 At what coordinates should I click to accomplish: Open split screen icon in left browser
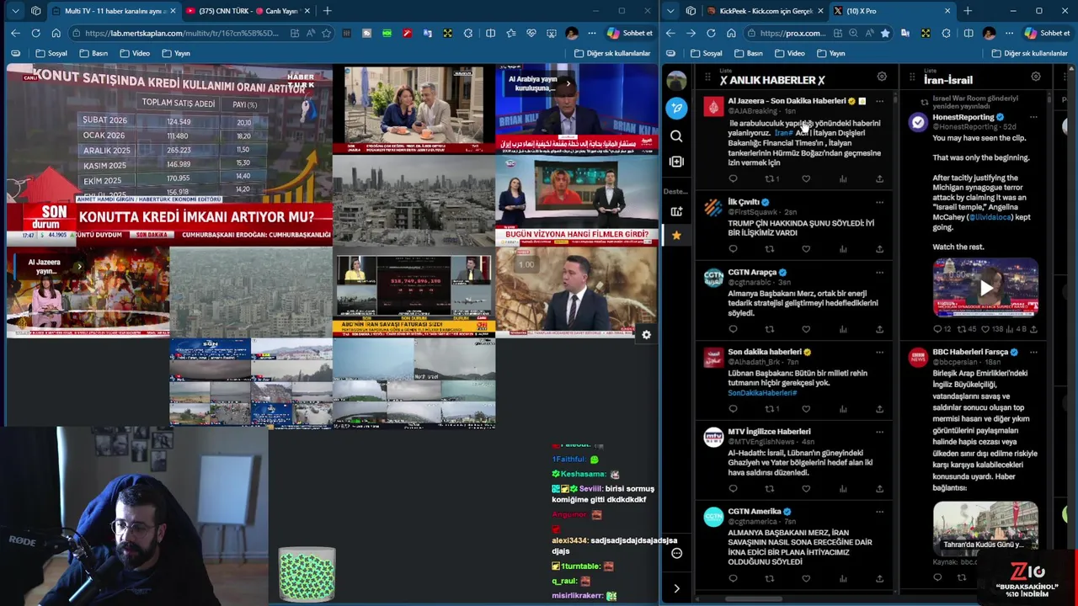tap(491, 33)
